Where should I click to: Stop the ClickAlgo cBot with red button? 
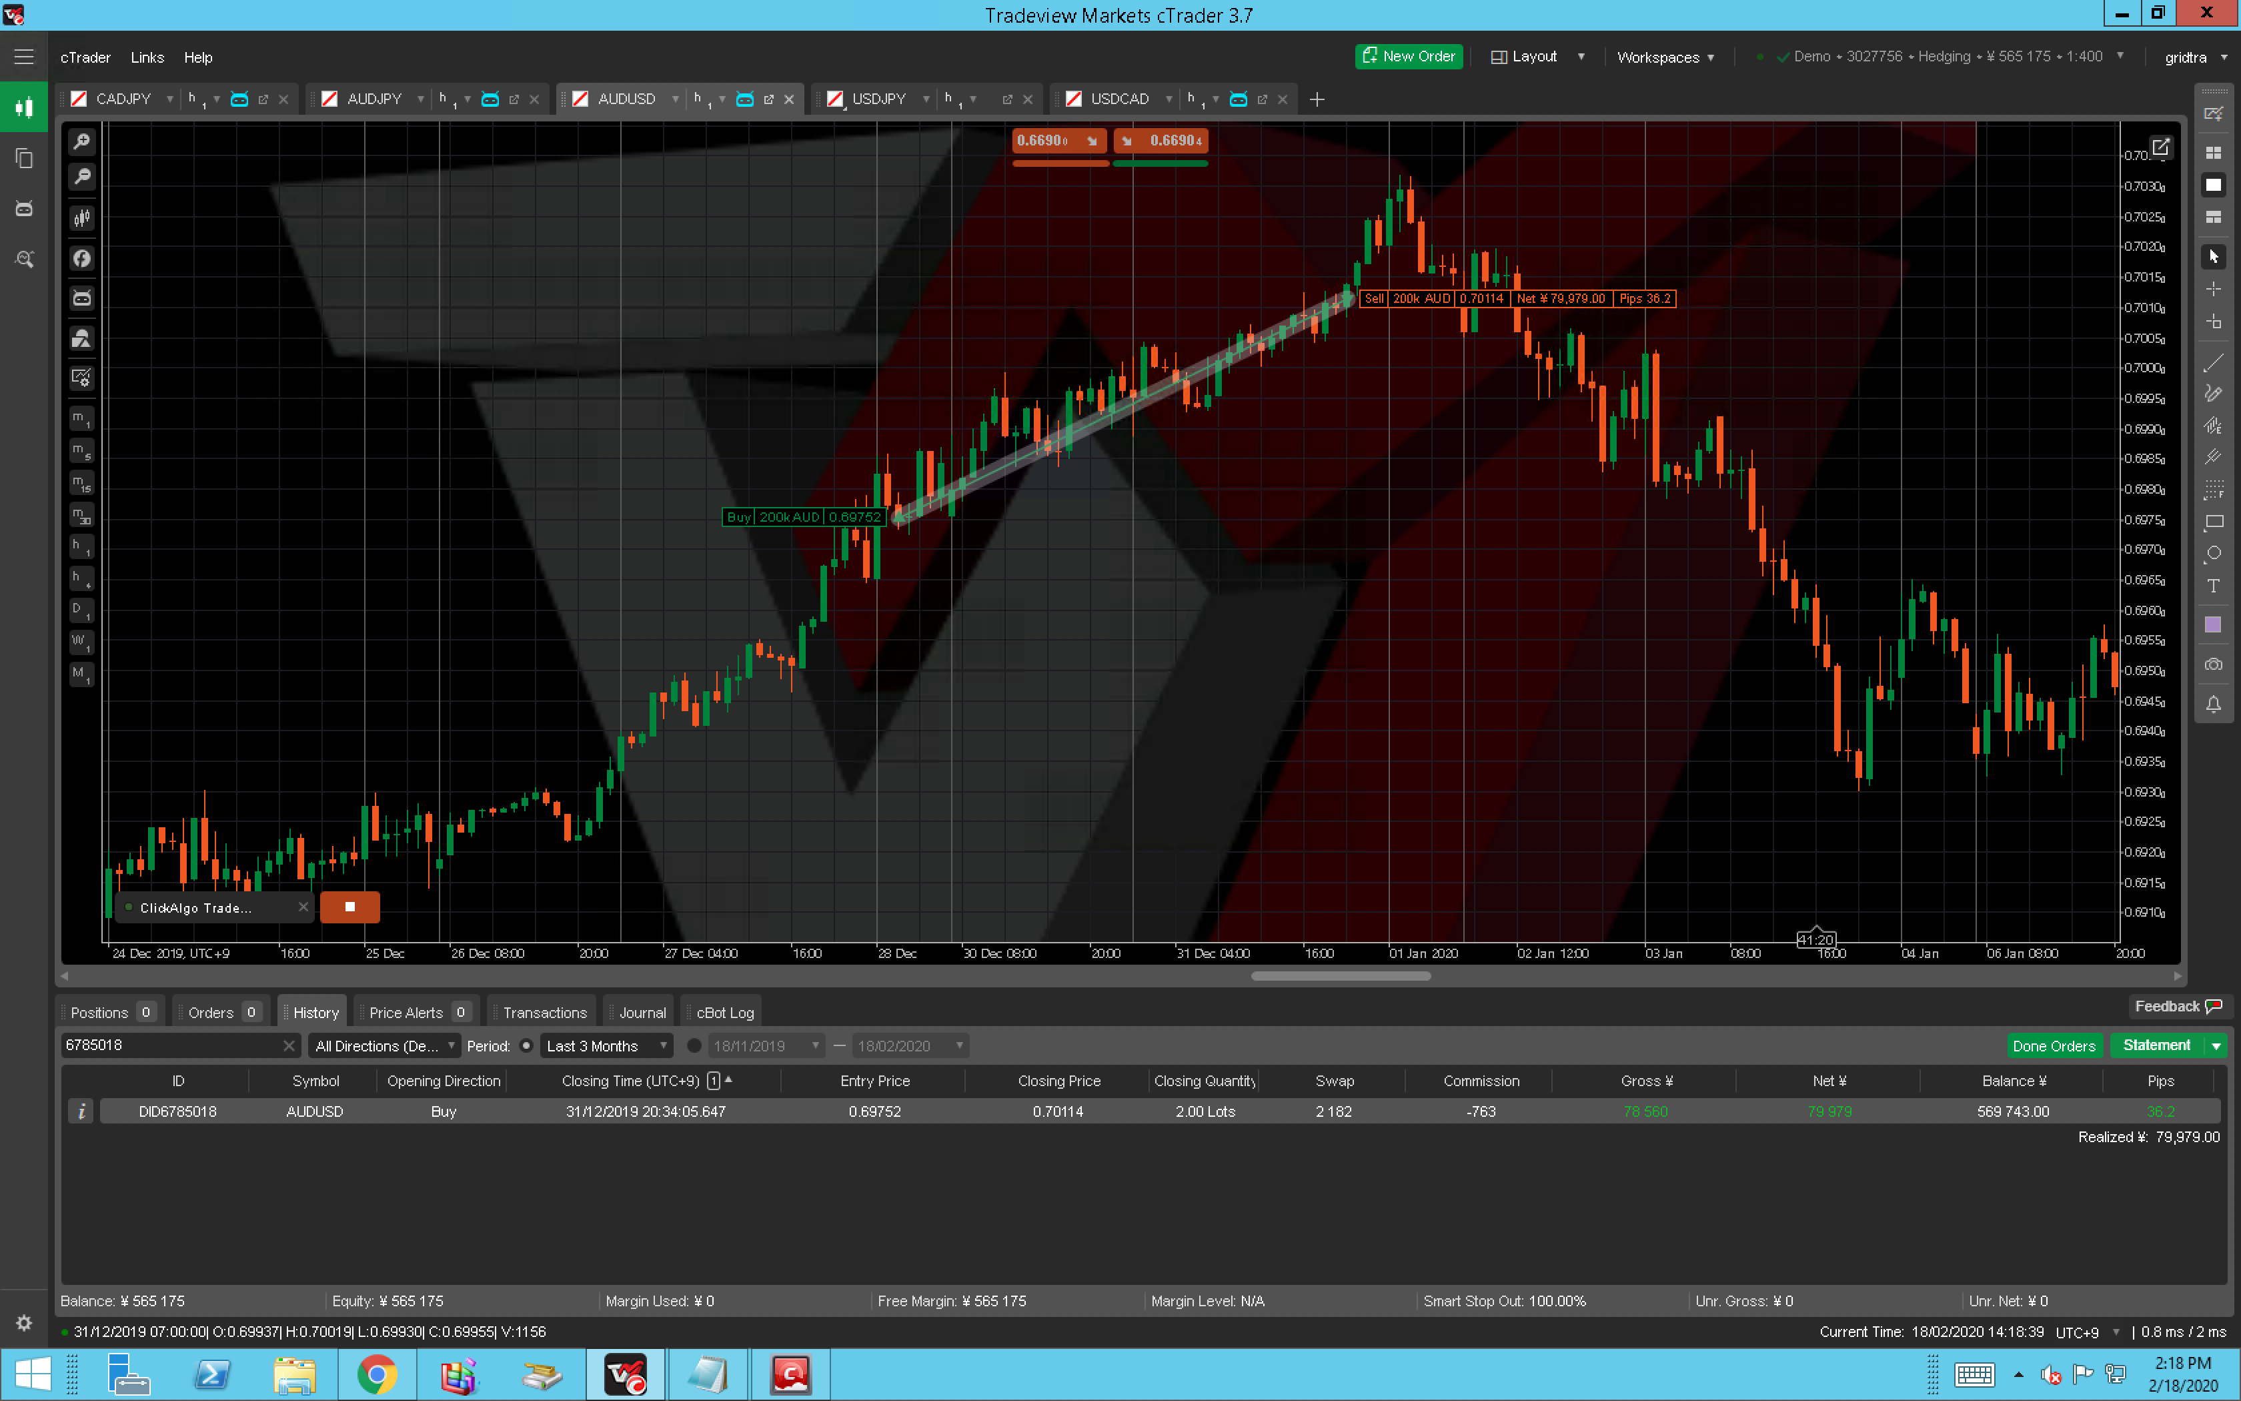coord(350,907)
